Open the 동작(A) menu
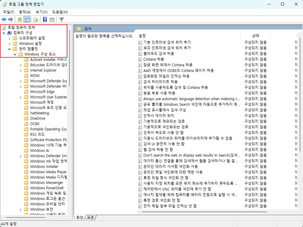Screen dimensions: 303x227 click(x=25, y=12)
